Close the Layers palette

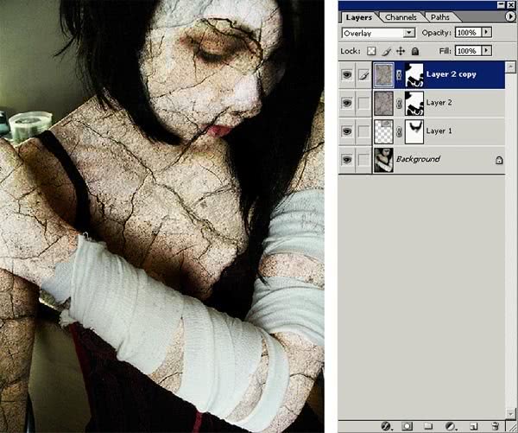pos(511,4)
